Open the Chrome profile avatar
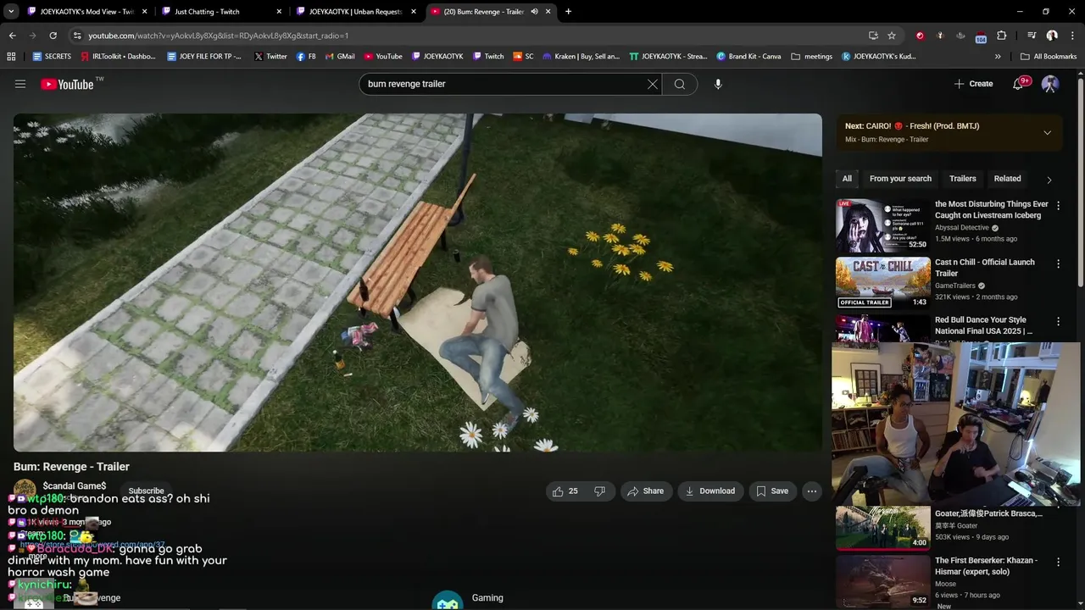The image size is (1085, 610). coord(1052,36)
